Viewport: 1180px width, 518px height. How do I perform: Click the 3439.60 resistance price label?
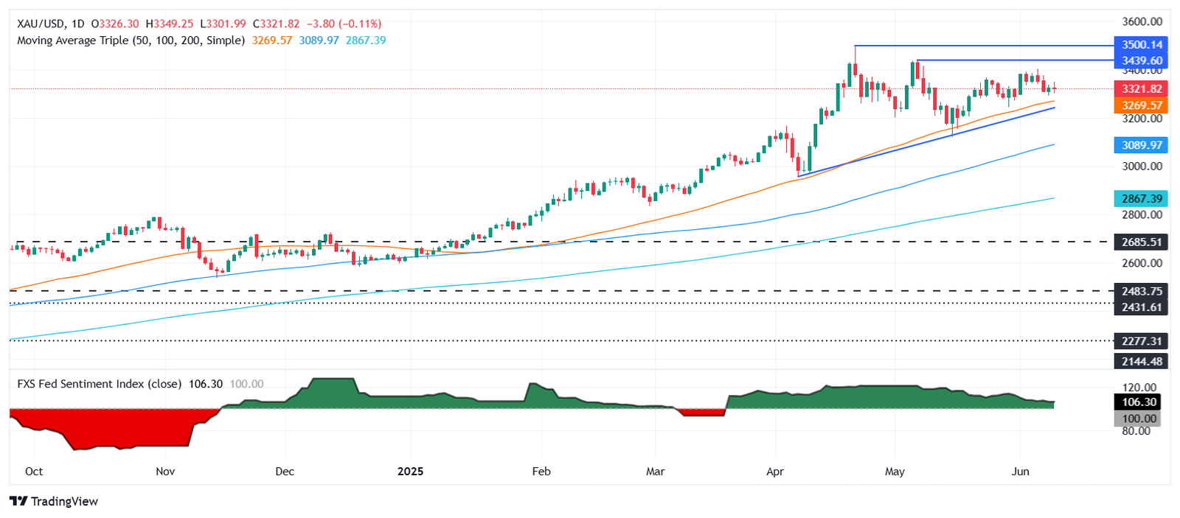click(1141, 60)
